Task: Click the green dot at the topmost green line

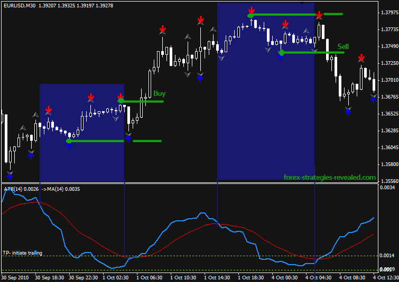Action: coord(250,16)
